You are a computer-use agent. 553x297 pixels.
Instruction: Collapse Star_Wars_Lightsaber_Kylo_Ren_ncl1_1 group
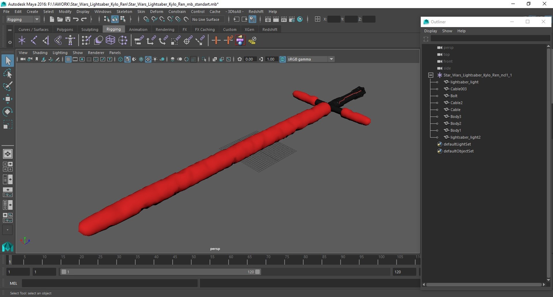(431, 75)
